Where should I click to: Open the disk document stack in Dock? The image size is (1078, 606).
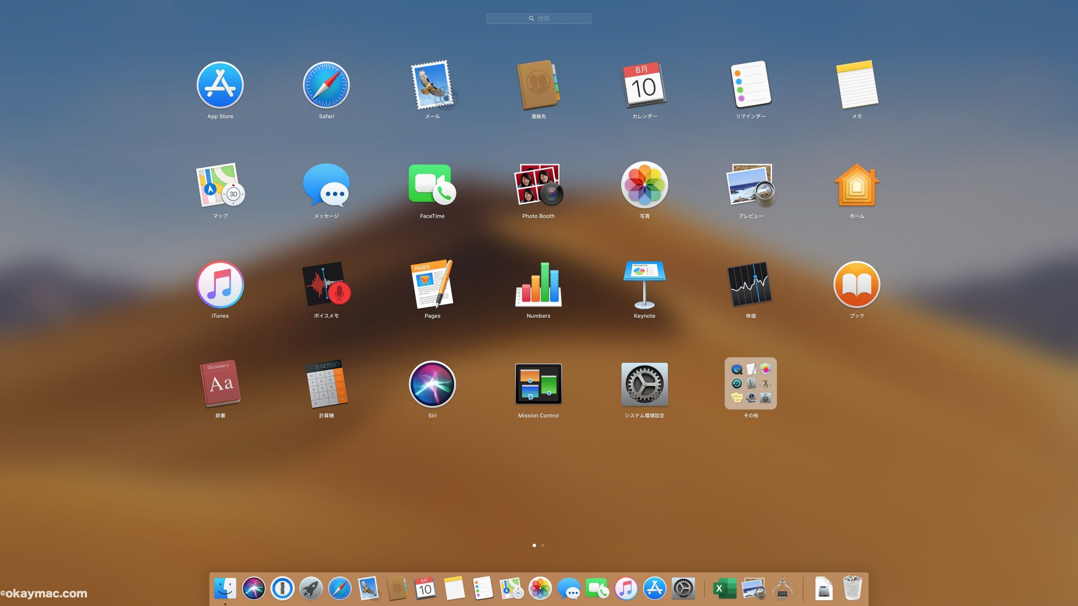coord(824,588)
